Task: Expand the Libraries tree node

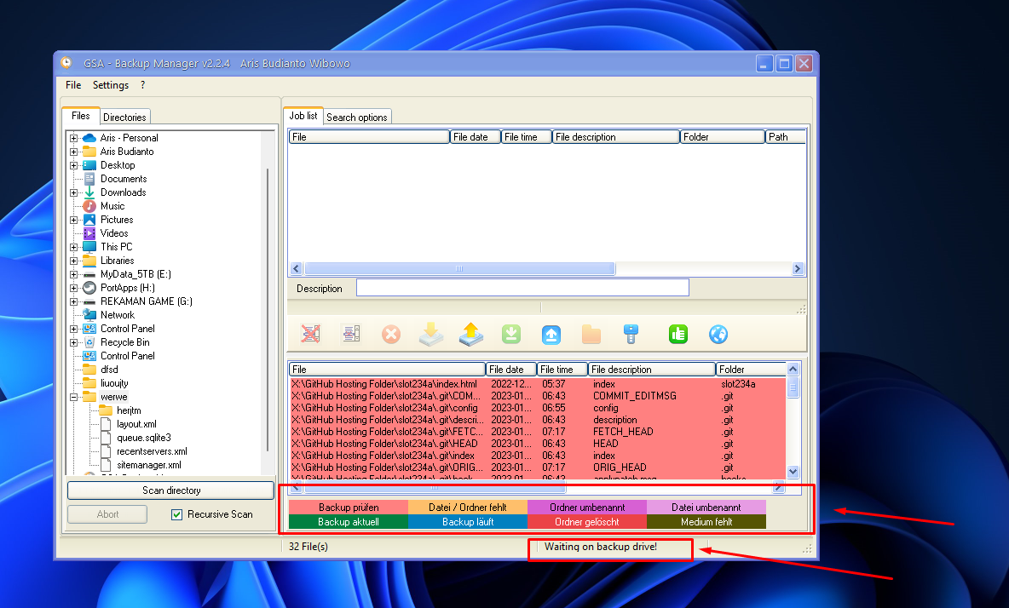Action: click(73, 261)
